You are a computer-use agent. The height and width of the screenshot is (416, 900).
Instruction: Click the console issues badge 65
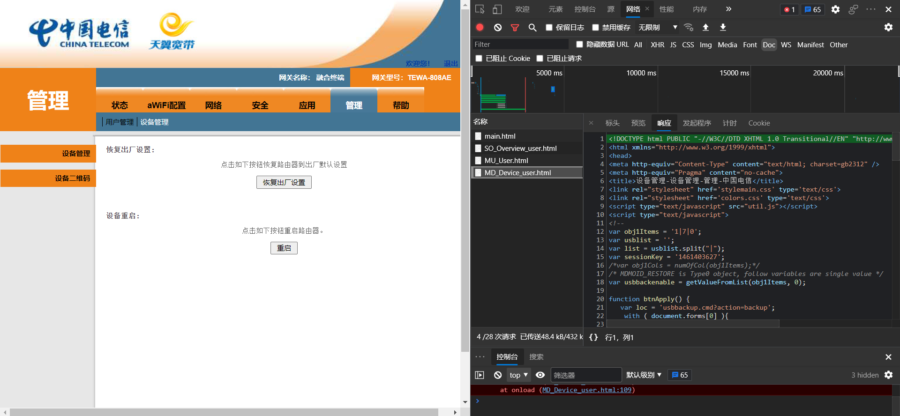(x=680, y=375)
